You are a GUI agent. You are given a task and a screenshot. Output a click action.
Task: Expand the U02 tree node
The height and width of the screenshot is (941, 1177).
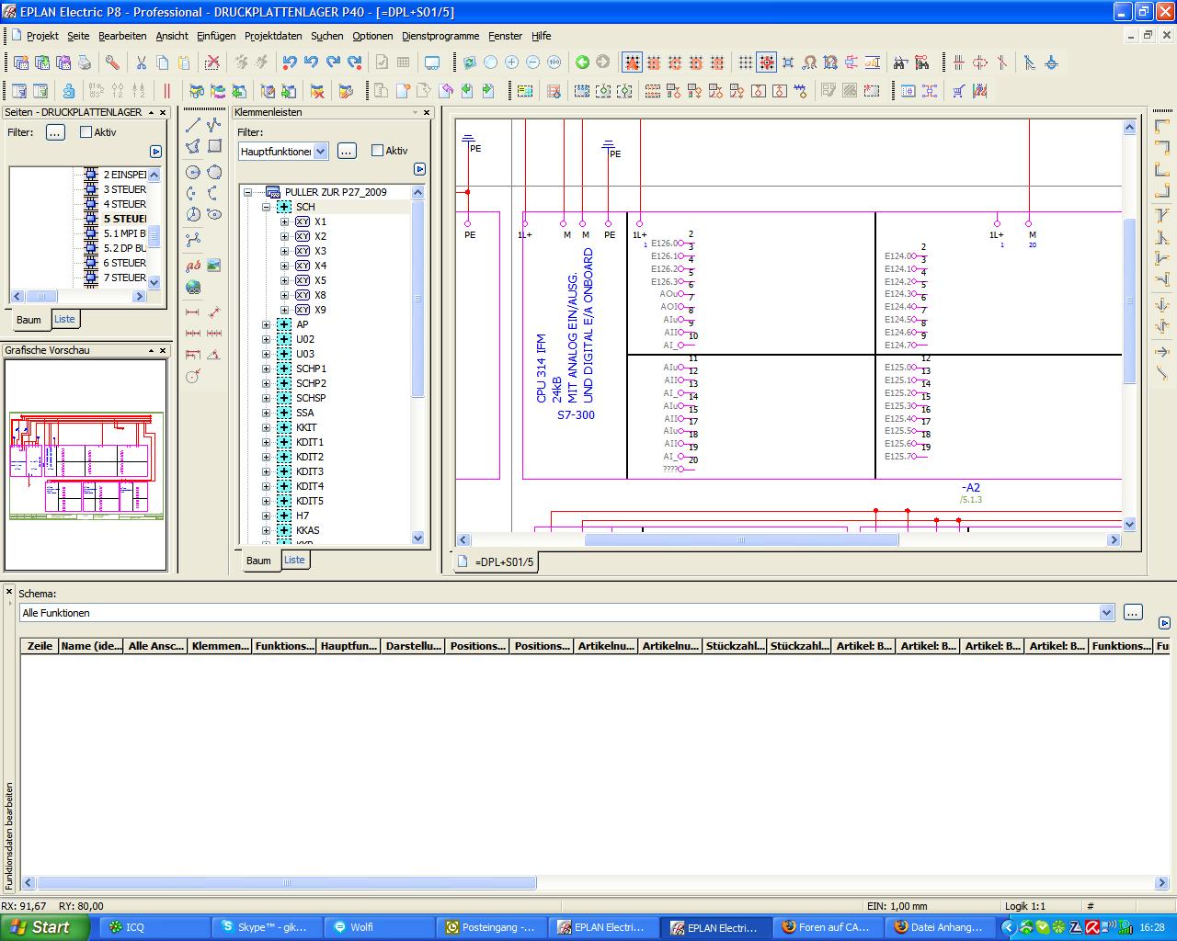point(267,339)
